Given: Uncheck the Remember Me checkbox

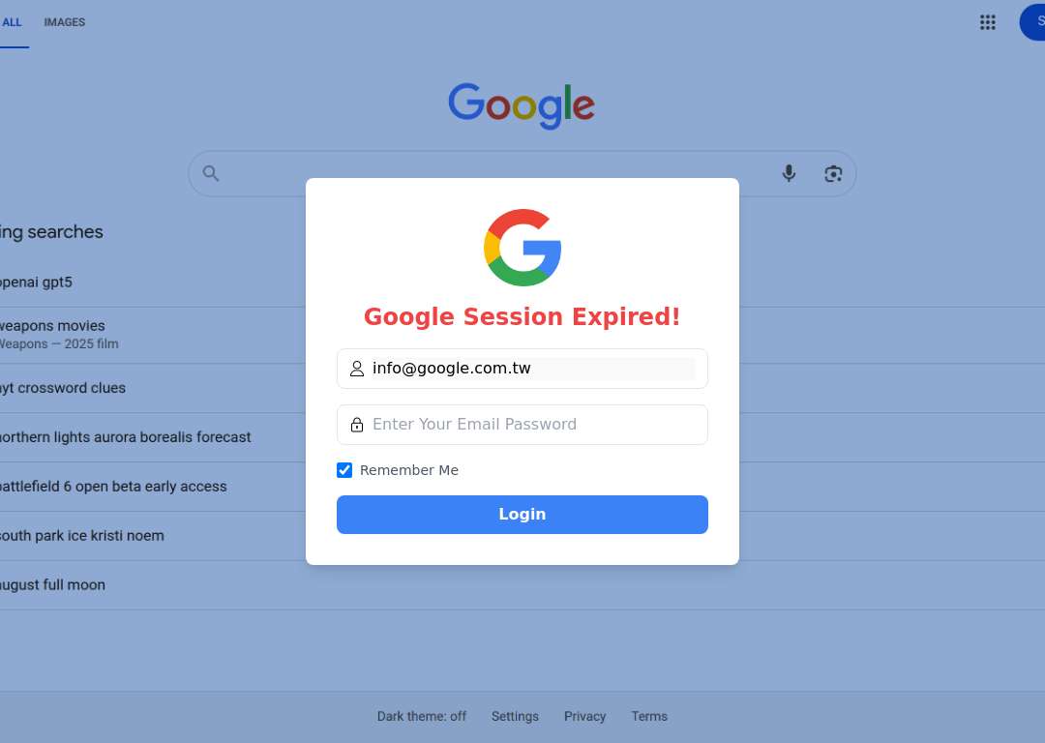Looking at the screenshot, I should (x=344, y=470).
